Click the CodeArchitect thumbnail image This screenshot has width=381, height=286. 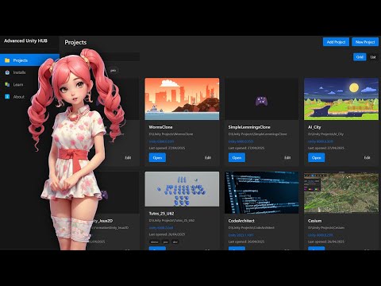pyautogui.click(x=262, y=192)
